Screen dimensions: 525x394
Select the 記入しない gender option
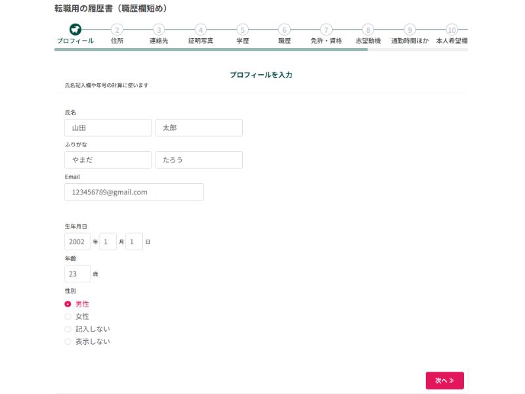68,329
